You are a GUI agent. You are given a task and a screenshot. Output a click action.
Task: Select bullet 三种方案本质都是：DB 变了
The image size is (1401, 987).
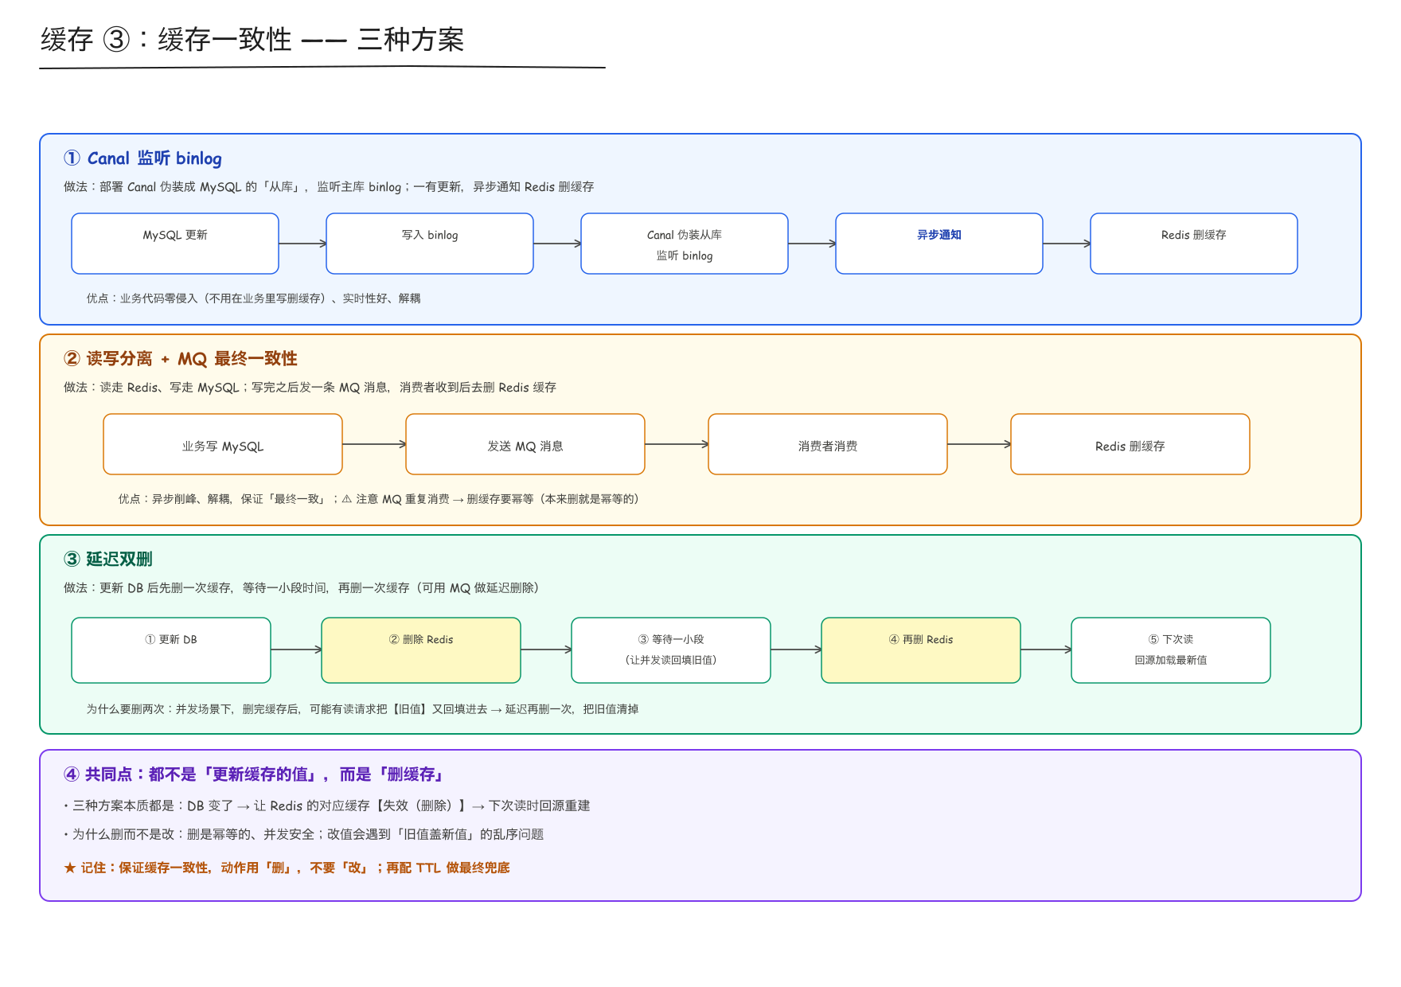[x=326, y=806]
